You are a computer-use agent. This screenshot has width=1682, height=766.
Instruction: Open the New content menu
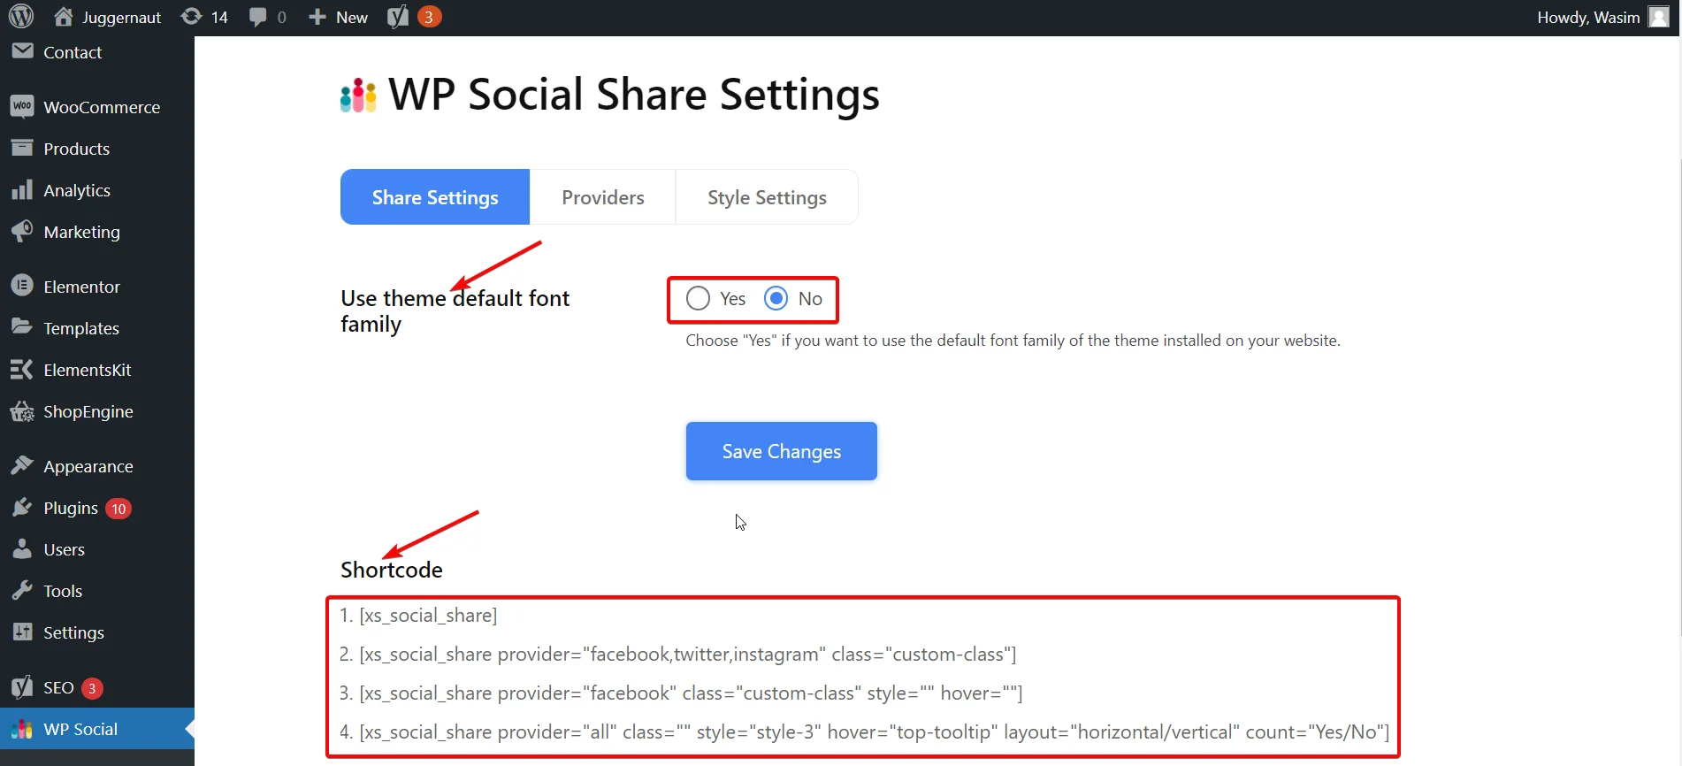(338, 17)
